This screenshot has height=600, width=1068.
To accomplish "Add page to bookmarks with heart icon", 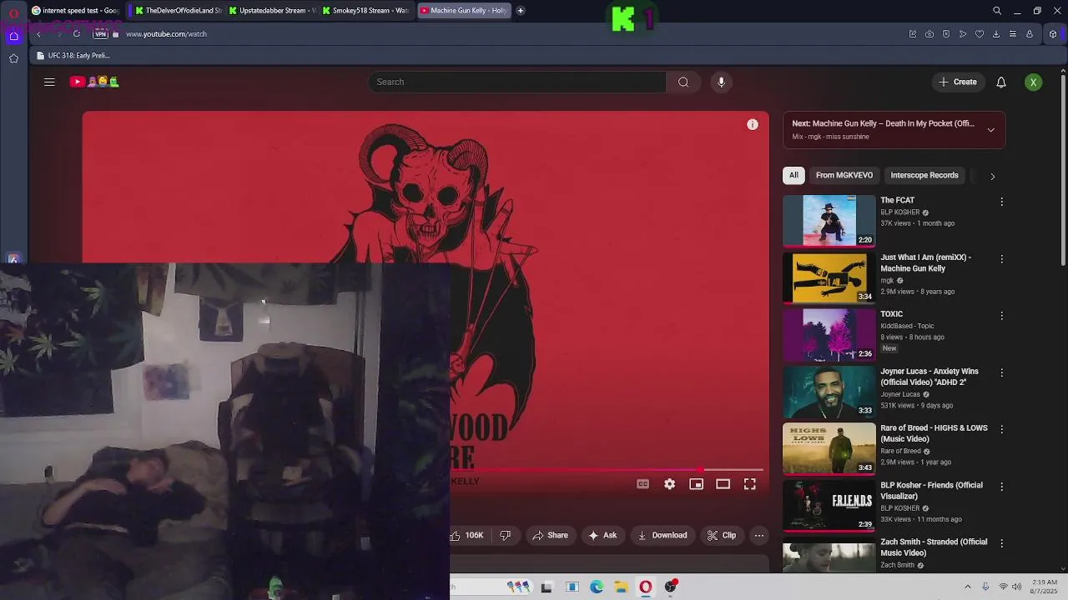I will [x=980, y=34].
